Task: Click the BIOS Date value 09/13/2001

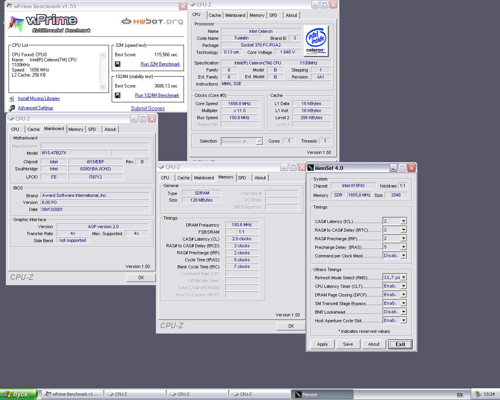Action: 95,209
